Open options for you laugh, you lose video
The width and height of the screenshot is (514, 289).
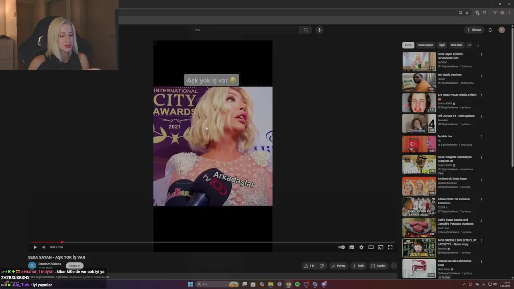point(481,75)
